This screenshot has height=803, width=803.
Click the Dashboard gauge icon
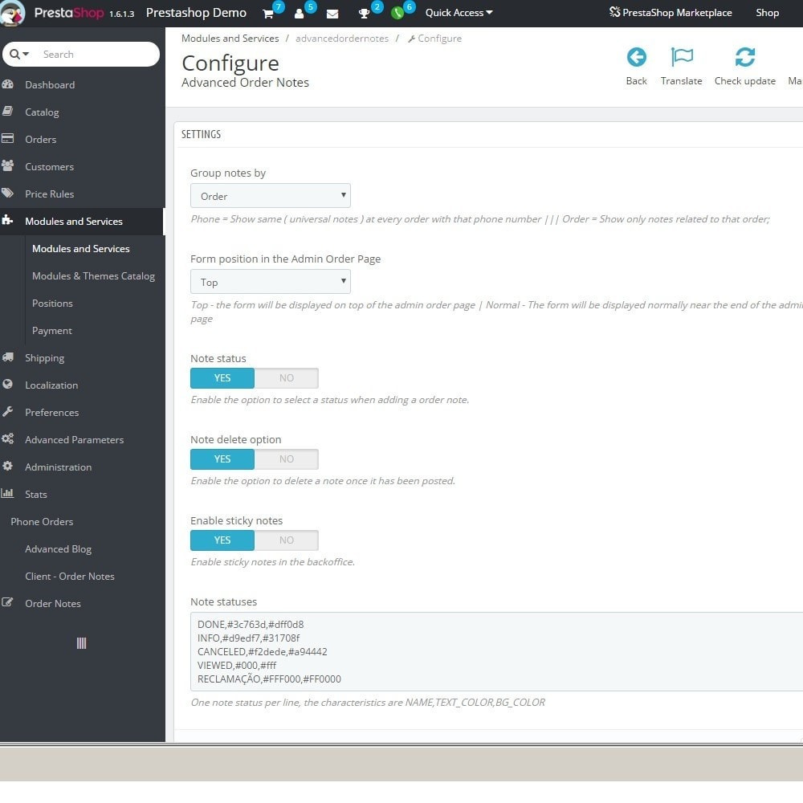(x=8, y=84)
